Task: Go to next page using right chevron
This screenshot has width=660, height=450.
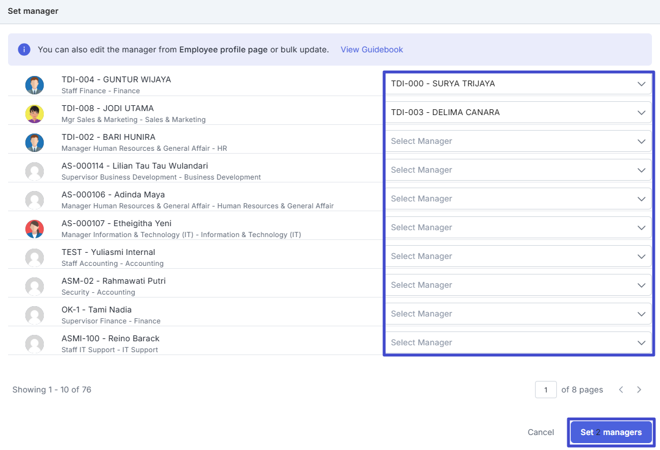Action: click(639, 390)
